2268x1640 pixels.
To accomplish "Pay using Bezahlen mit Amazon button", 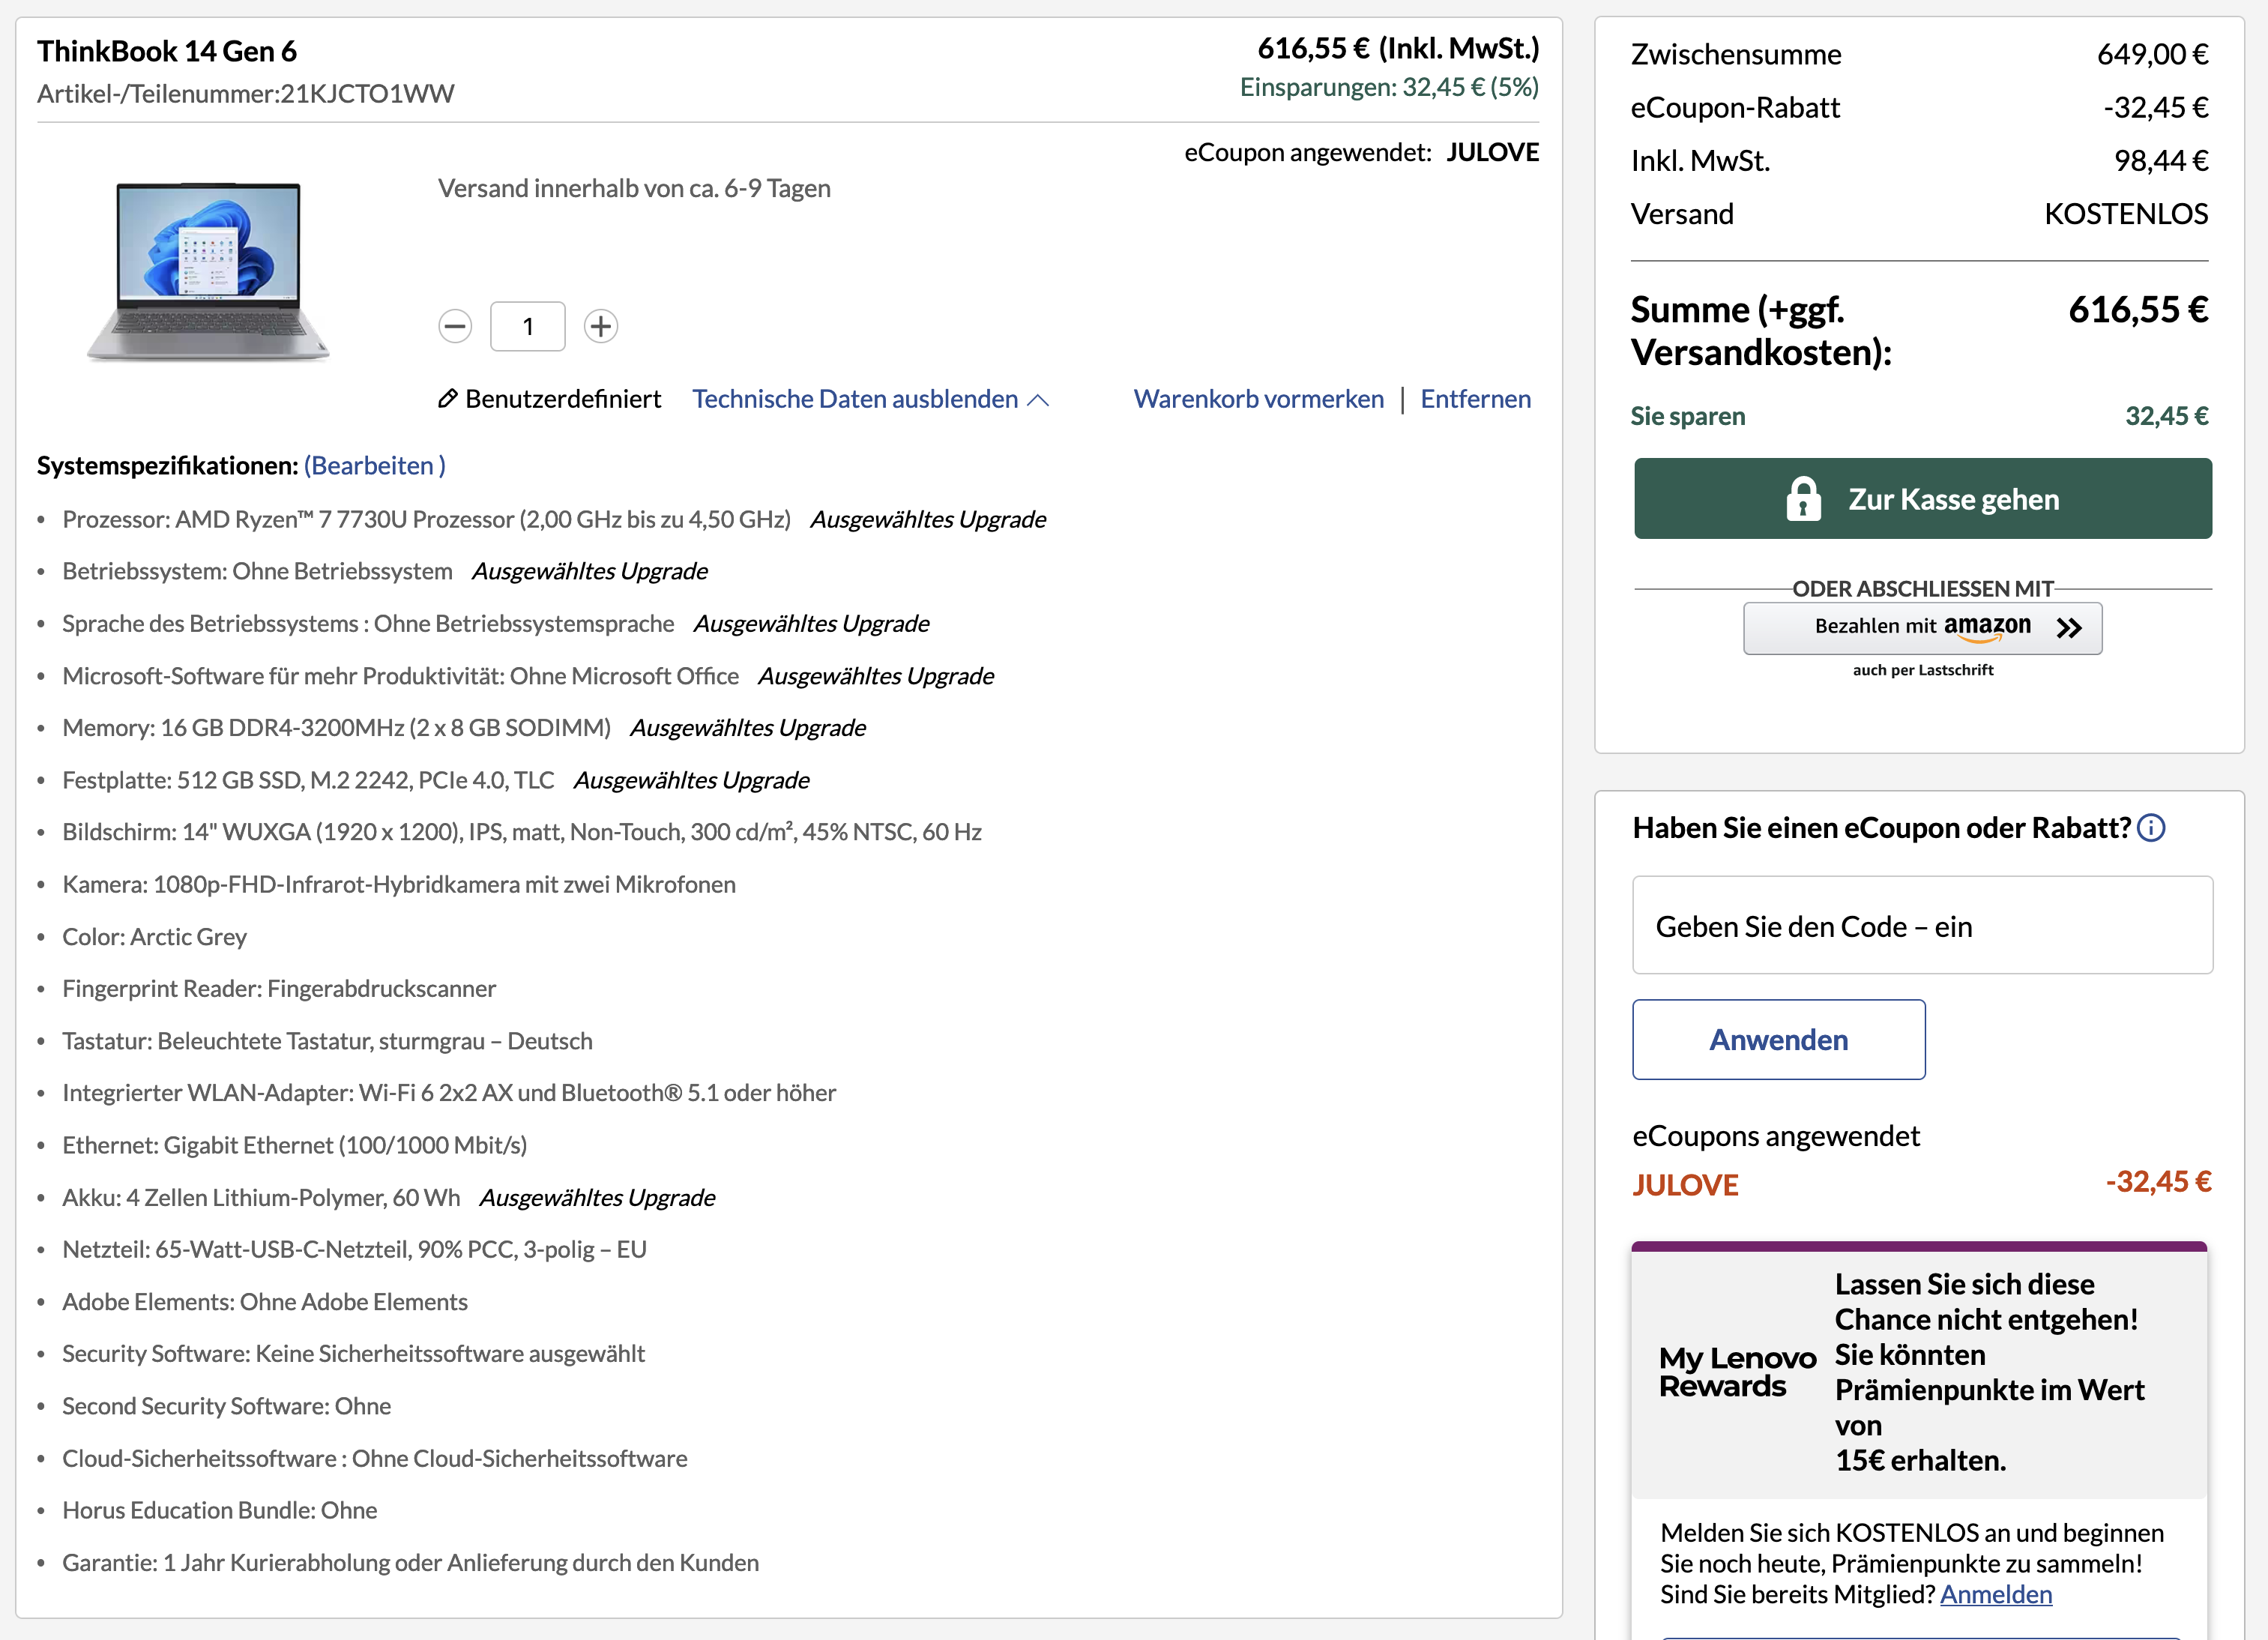I will (x=1922, y=628).
